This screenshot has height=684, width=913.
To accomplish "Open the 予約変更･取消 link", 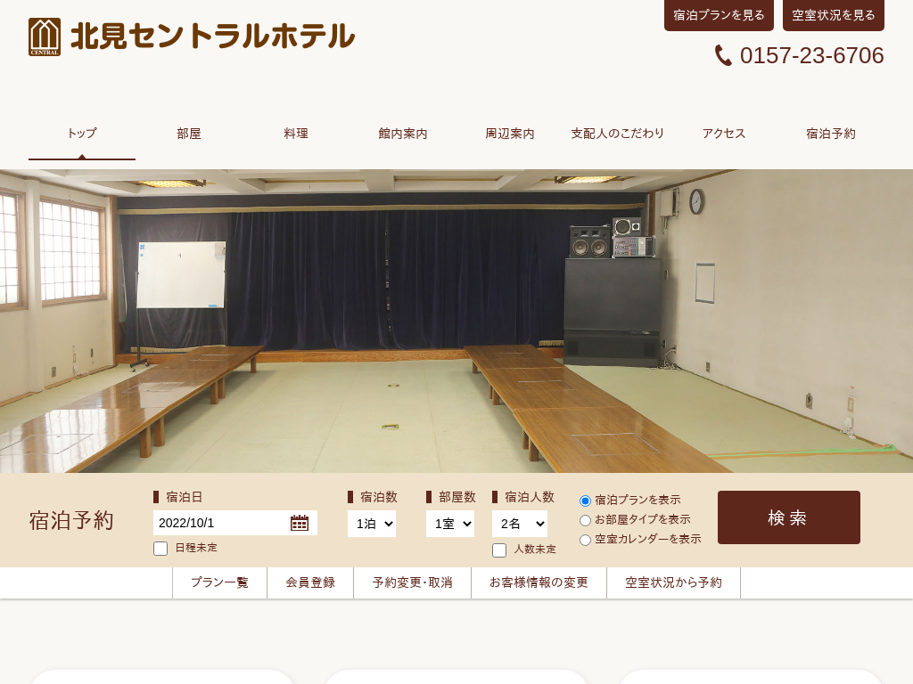I will (x=412, y=582).
